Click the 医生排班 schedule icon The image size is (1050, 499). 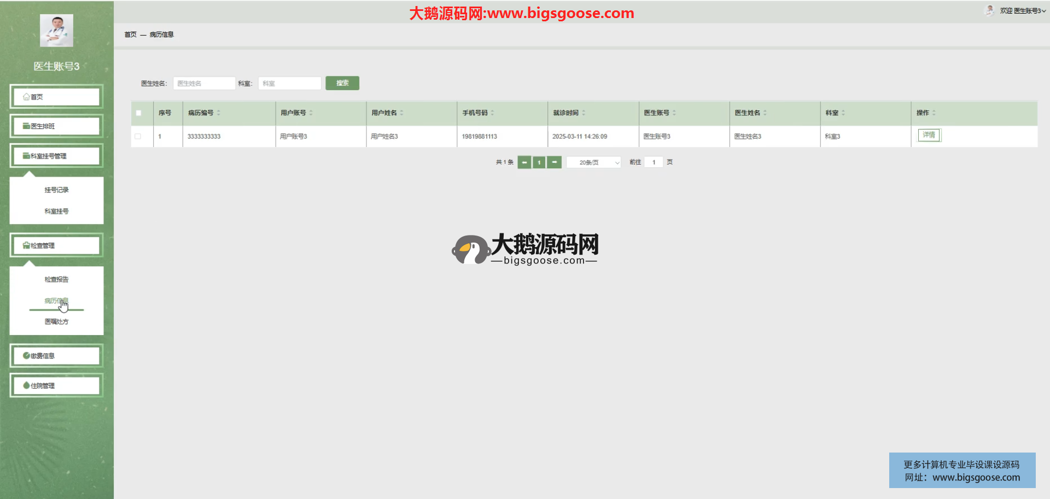point(26,126)
